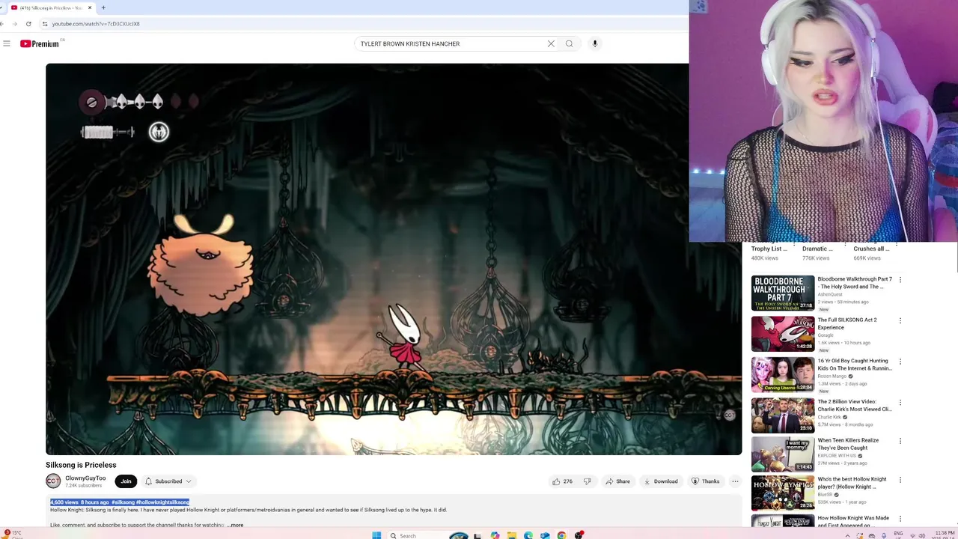Open the YouTube hamburger guide menu

[x=7, y=43]
